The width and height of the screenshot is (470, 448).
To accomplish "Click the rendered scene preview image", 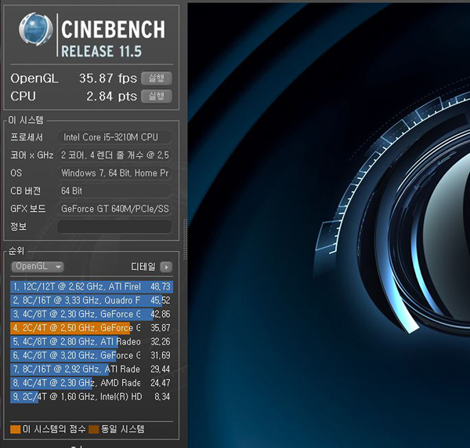I will coord(329,225).
